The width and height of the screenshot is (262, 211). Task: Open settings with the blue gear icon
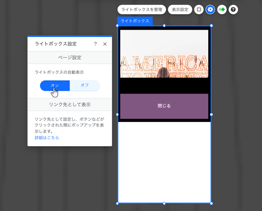(210, 9)
